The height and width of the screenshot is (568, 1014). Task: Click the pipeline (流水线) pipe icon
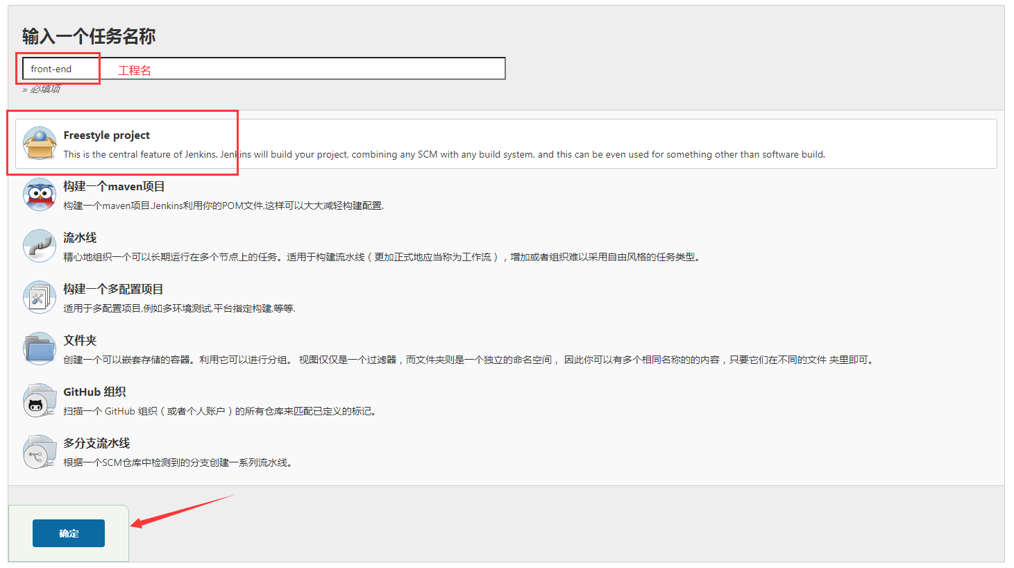click(40, 247)
